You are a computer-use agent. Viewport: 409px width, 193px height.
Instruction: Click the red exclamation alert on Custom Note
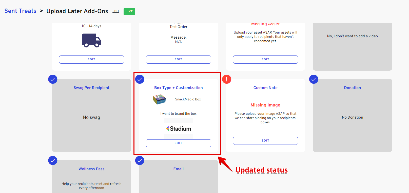[x=227, y=79]
